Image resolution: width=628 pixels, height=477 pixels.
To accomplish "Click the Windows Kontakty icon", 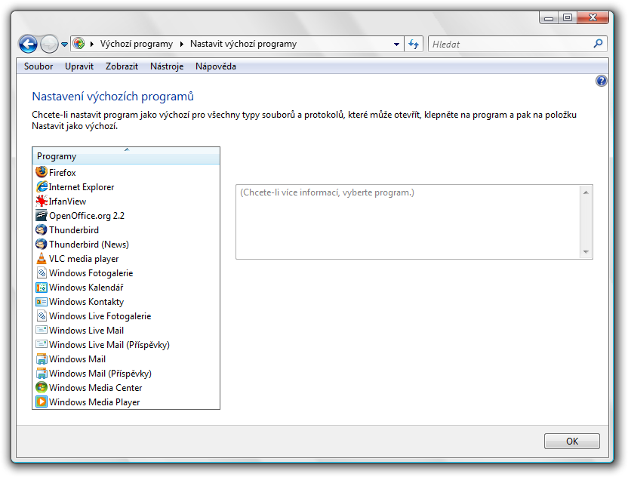I will tap(42, 302).
